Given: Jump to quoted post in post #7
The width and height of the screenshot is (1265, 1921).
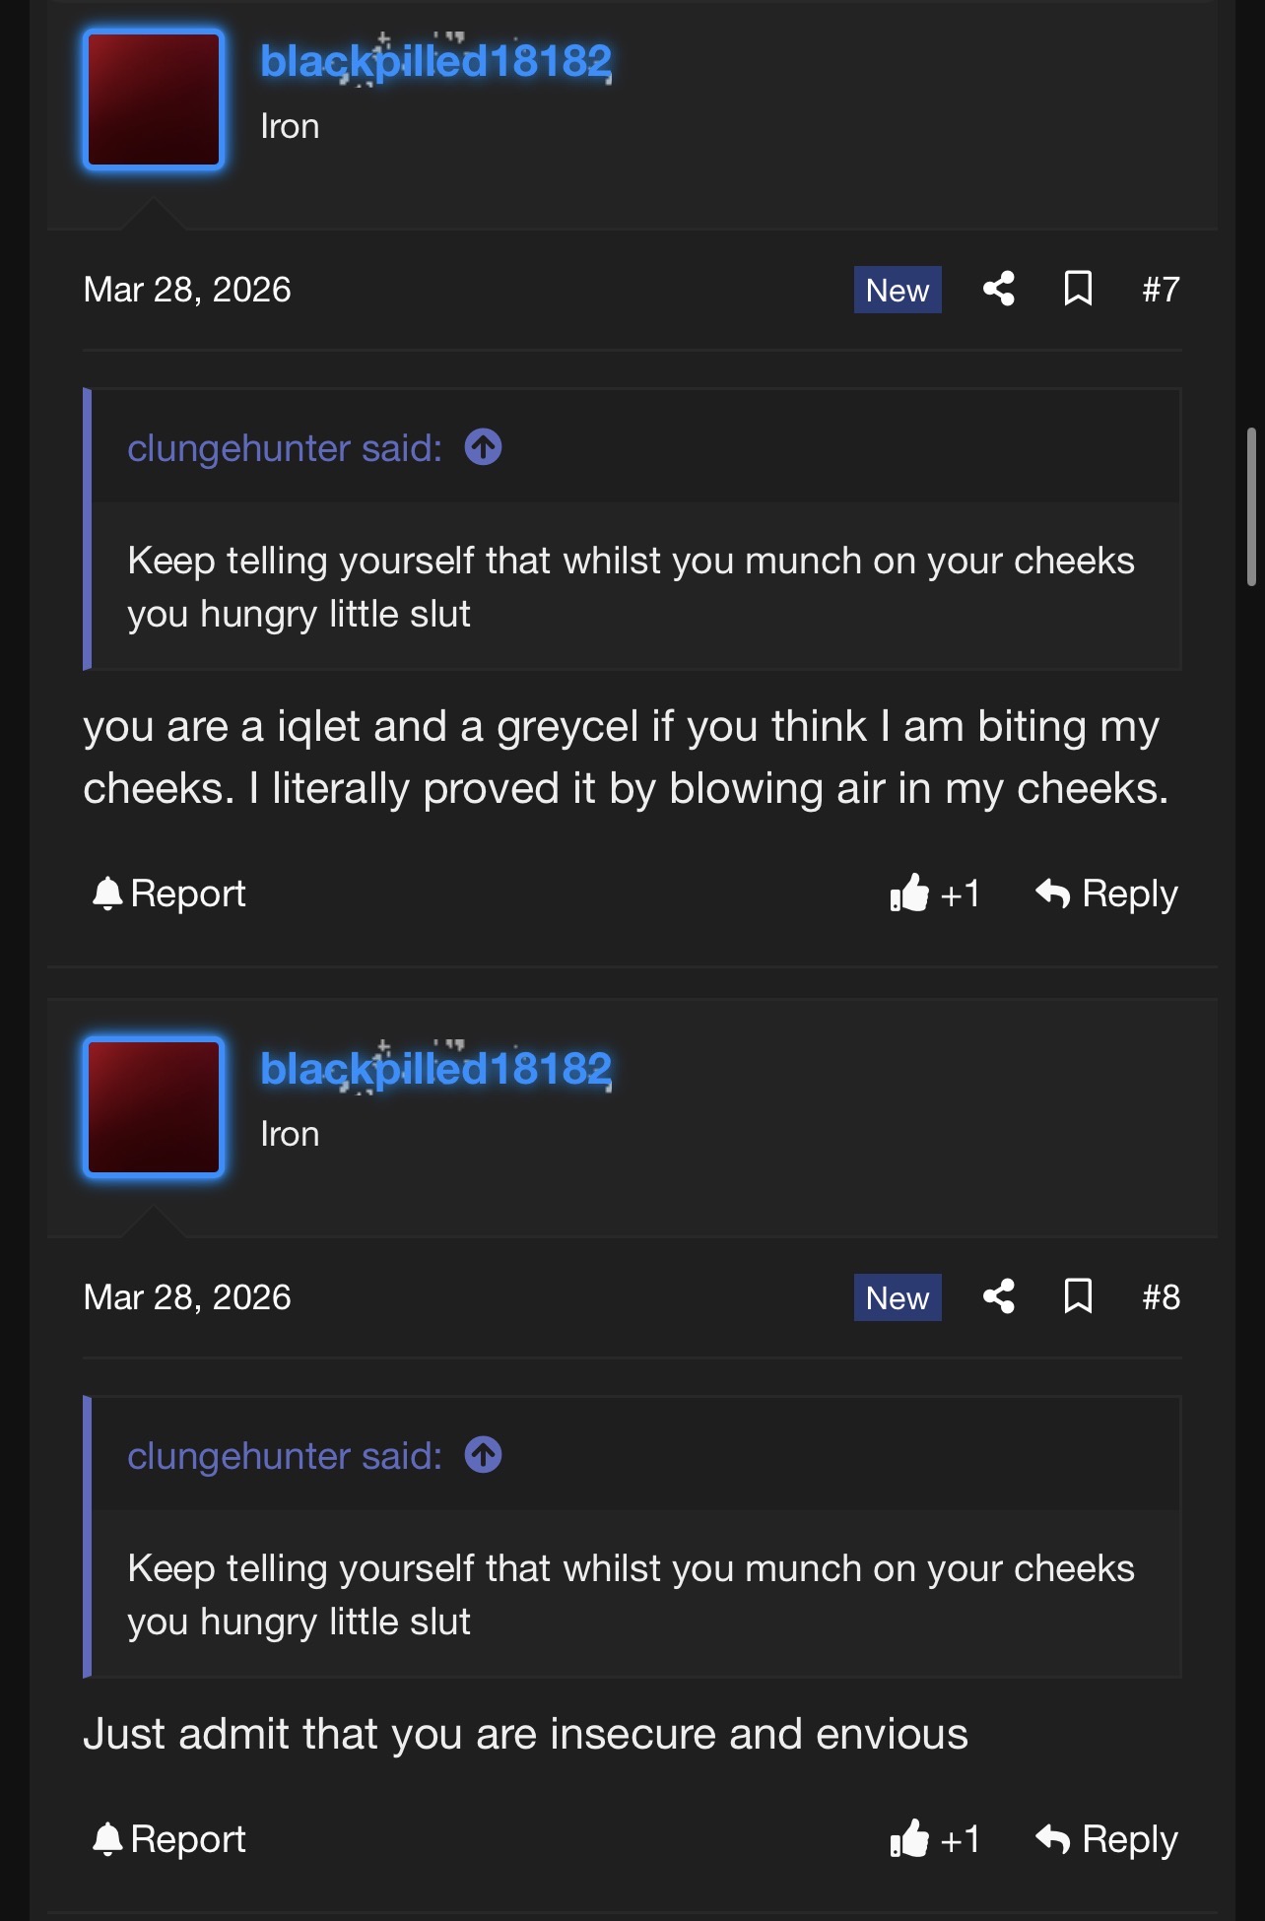Looking at the screenshot, I should 483,447.
